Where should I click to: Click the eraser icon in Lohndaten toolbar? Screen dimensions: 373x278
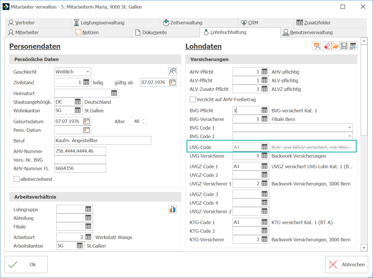327,46
